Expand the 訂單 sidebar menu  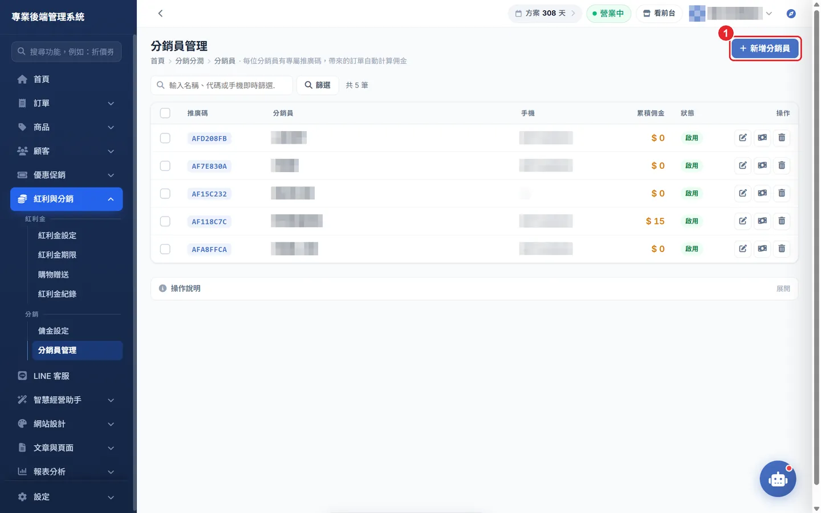66,103
